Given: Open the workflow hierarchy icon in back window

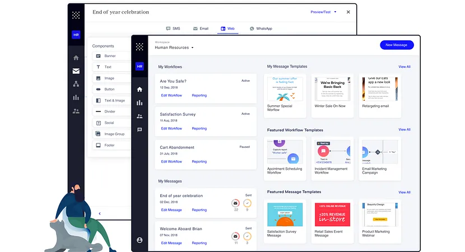Looking at the screenshot, I should [76, 84].
